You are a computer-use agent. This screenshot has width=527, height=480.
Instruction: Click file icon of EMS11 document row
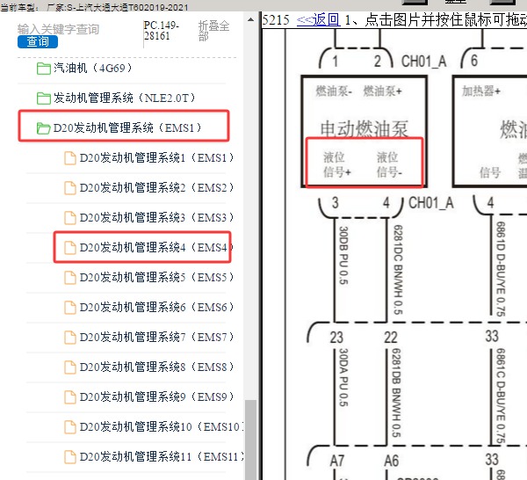click(x=70, y=457)
